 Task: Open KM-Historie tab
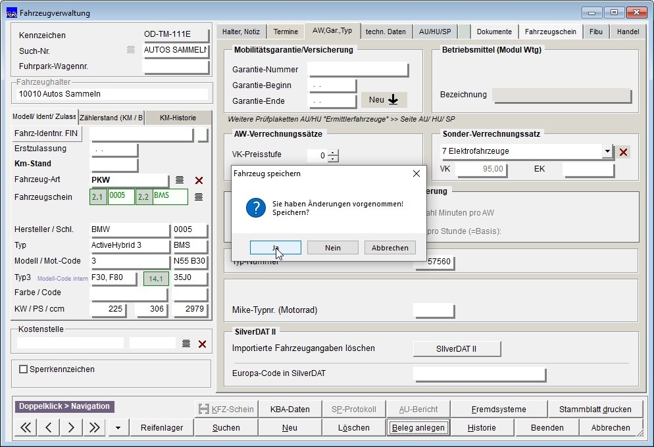[x=178, y=118]
